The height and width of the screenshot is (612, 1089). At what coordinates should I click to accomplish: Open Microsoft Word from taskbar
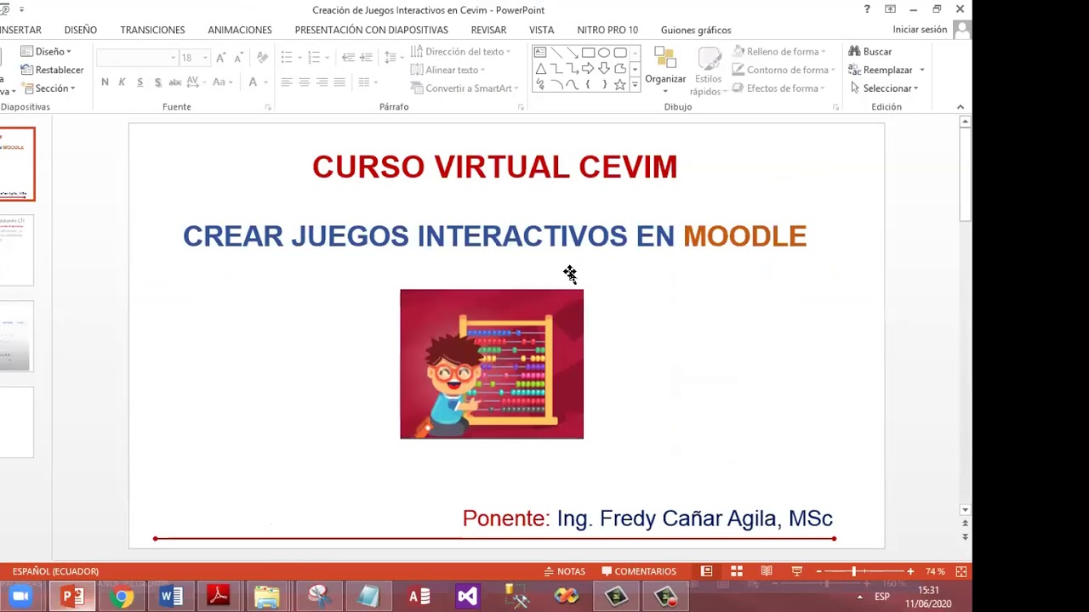(170, 597)
